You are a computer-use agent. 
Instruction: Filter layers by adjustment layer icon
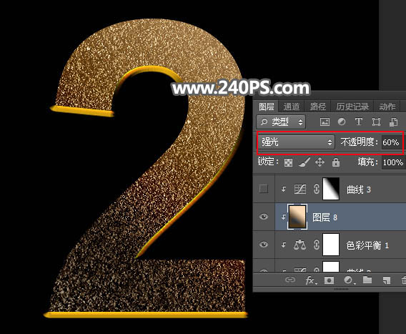342,122
